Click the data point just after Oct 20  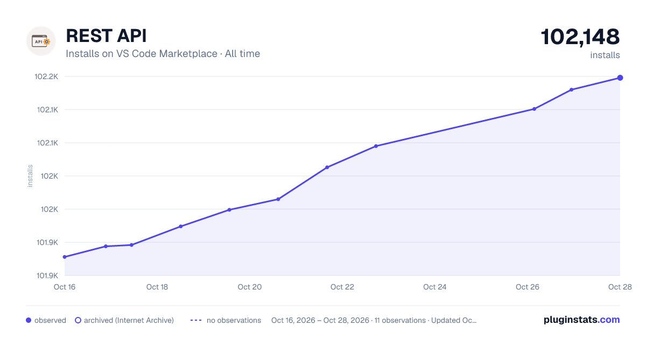pos(278,199)
